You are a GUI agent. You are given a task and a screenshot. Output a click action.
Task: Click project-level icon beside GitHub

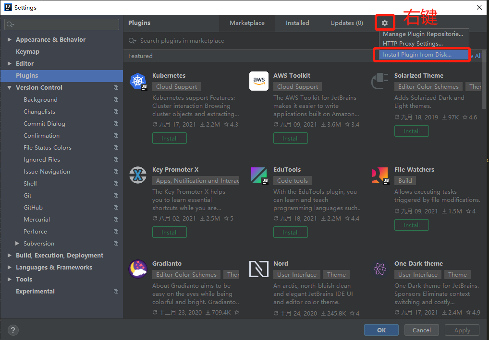tap(116, 207)
